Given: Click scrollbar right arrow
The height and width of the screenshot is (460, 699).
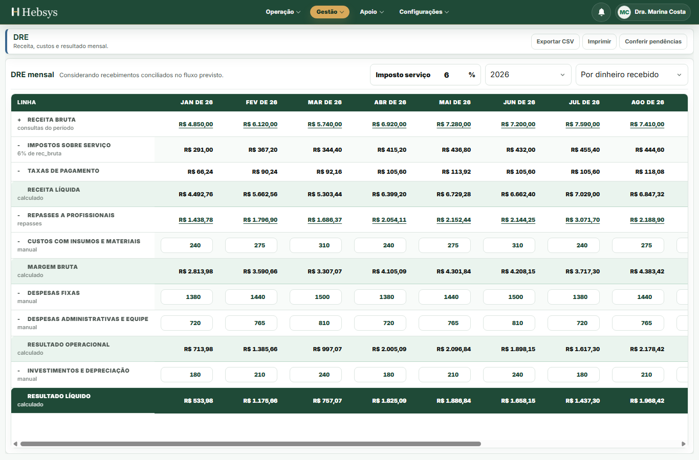Looking at the screenshot, I should click(x=683, y=444).
